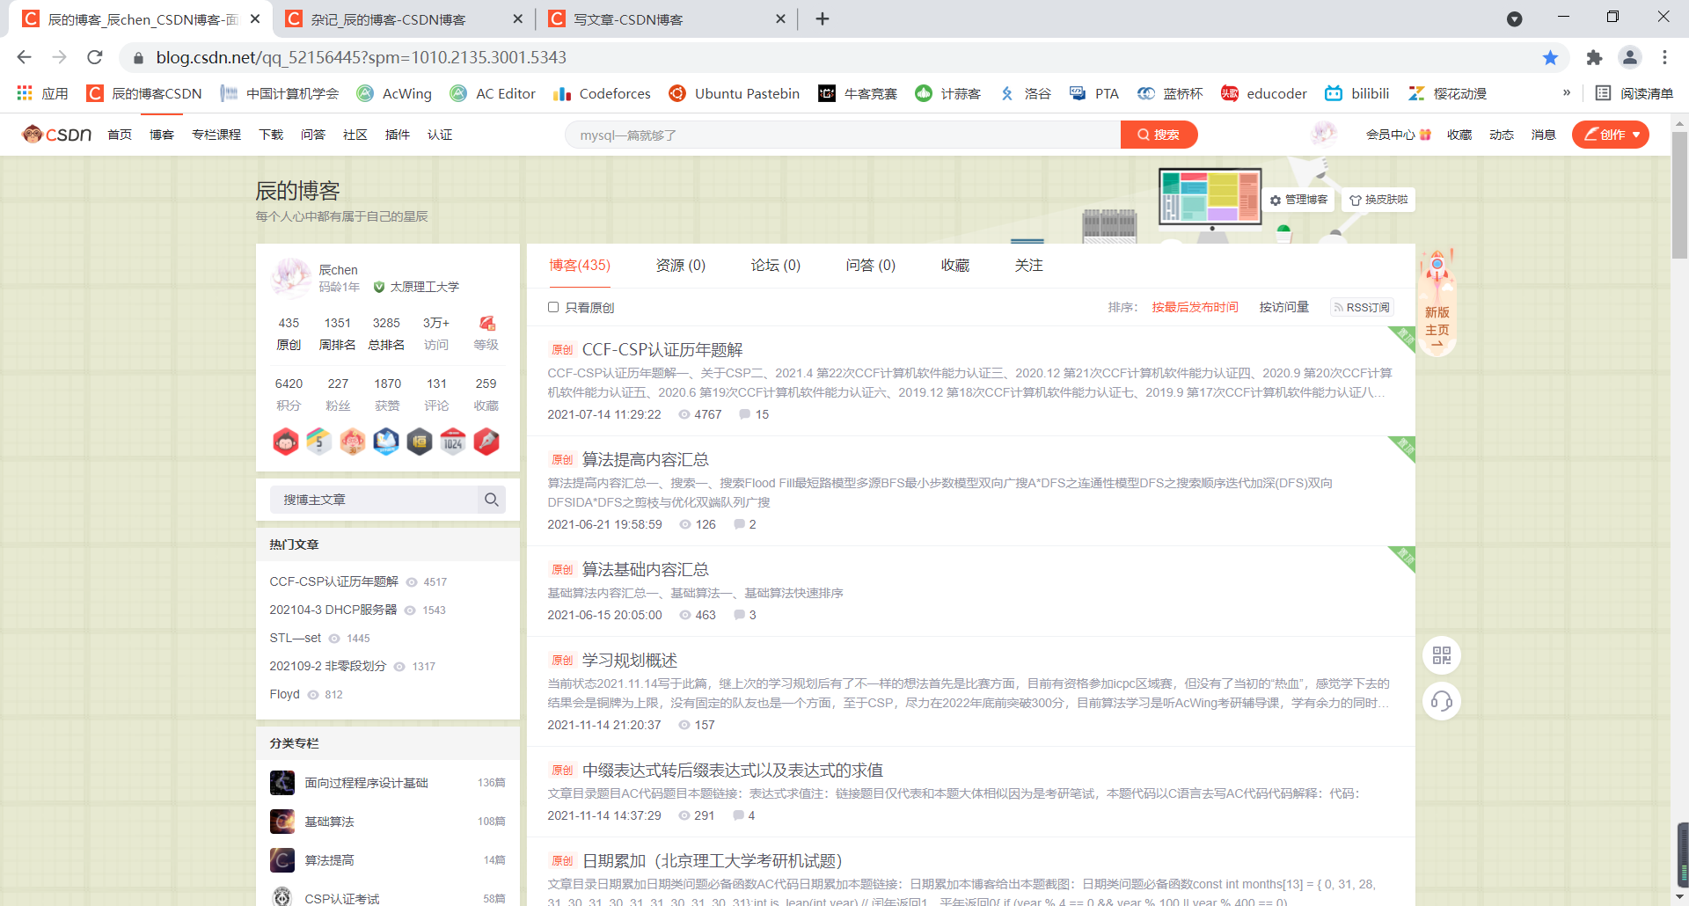
Task: Open the Apps 应用 bookmark grid icon
Action: click(x=25, y=93)
